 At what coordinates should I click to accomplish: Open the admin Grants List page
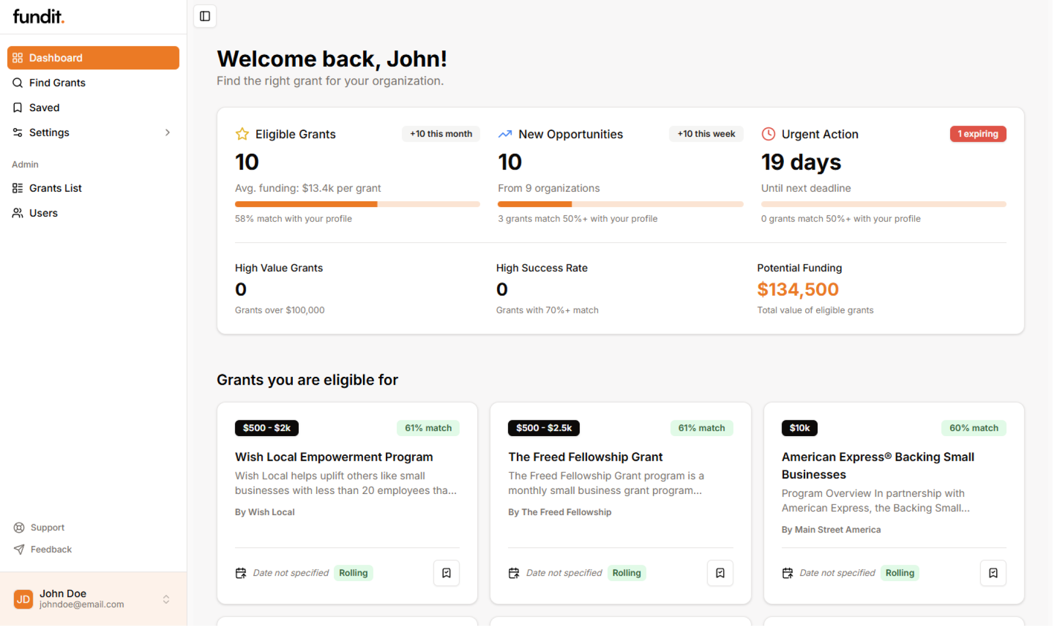tap(55, 188)
